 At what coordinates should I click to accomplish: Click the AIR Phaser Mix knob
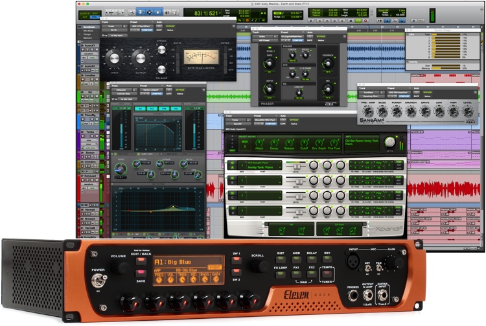coord(328,89)
